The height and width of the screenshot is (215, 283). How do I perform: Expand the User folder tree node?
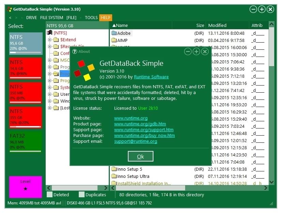[x=49, y=94]
